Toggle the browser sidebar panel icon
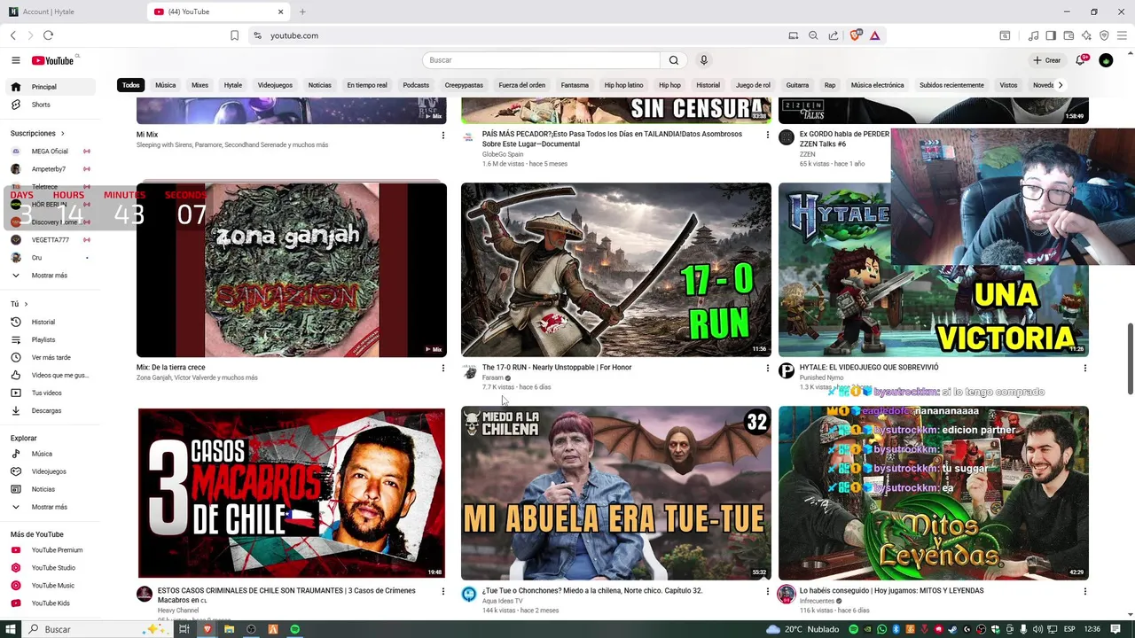Screen dimensions: 1135x638 point(1051,35)
